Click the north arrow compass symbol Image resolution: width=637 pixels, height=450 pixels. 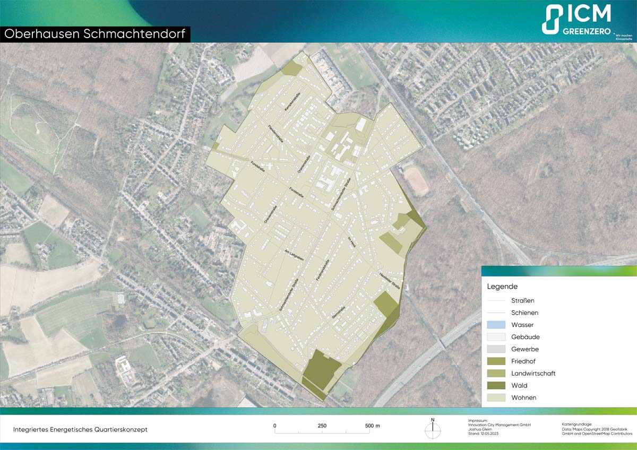[x=433, y=429]
